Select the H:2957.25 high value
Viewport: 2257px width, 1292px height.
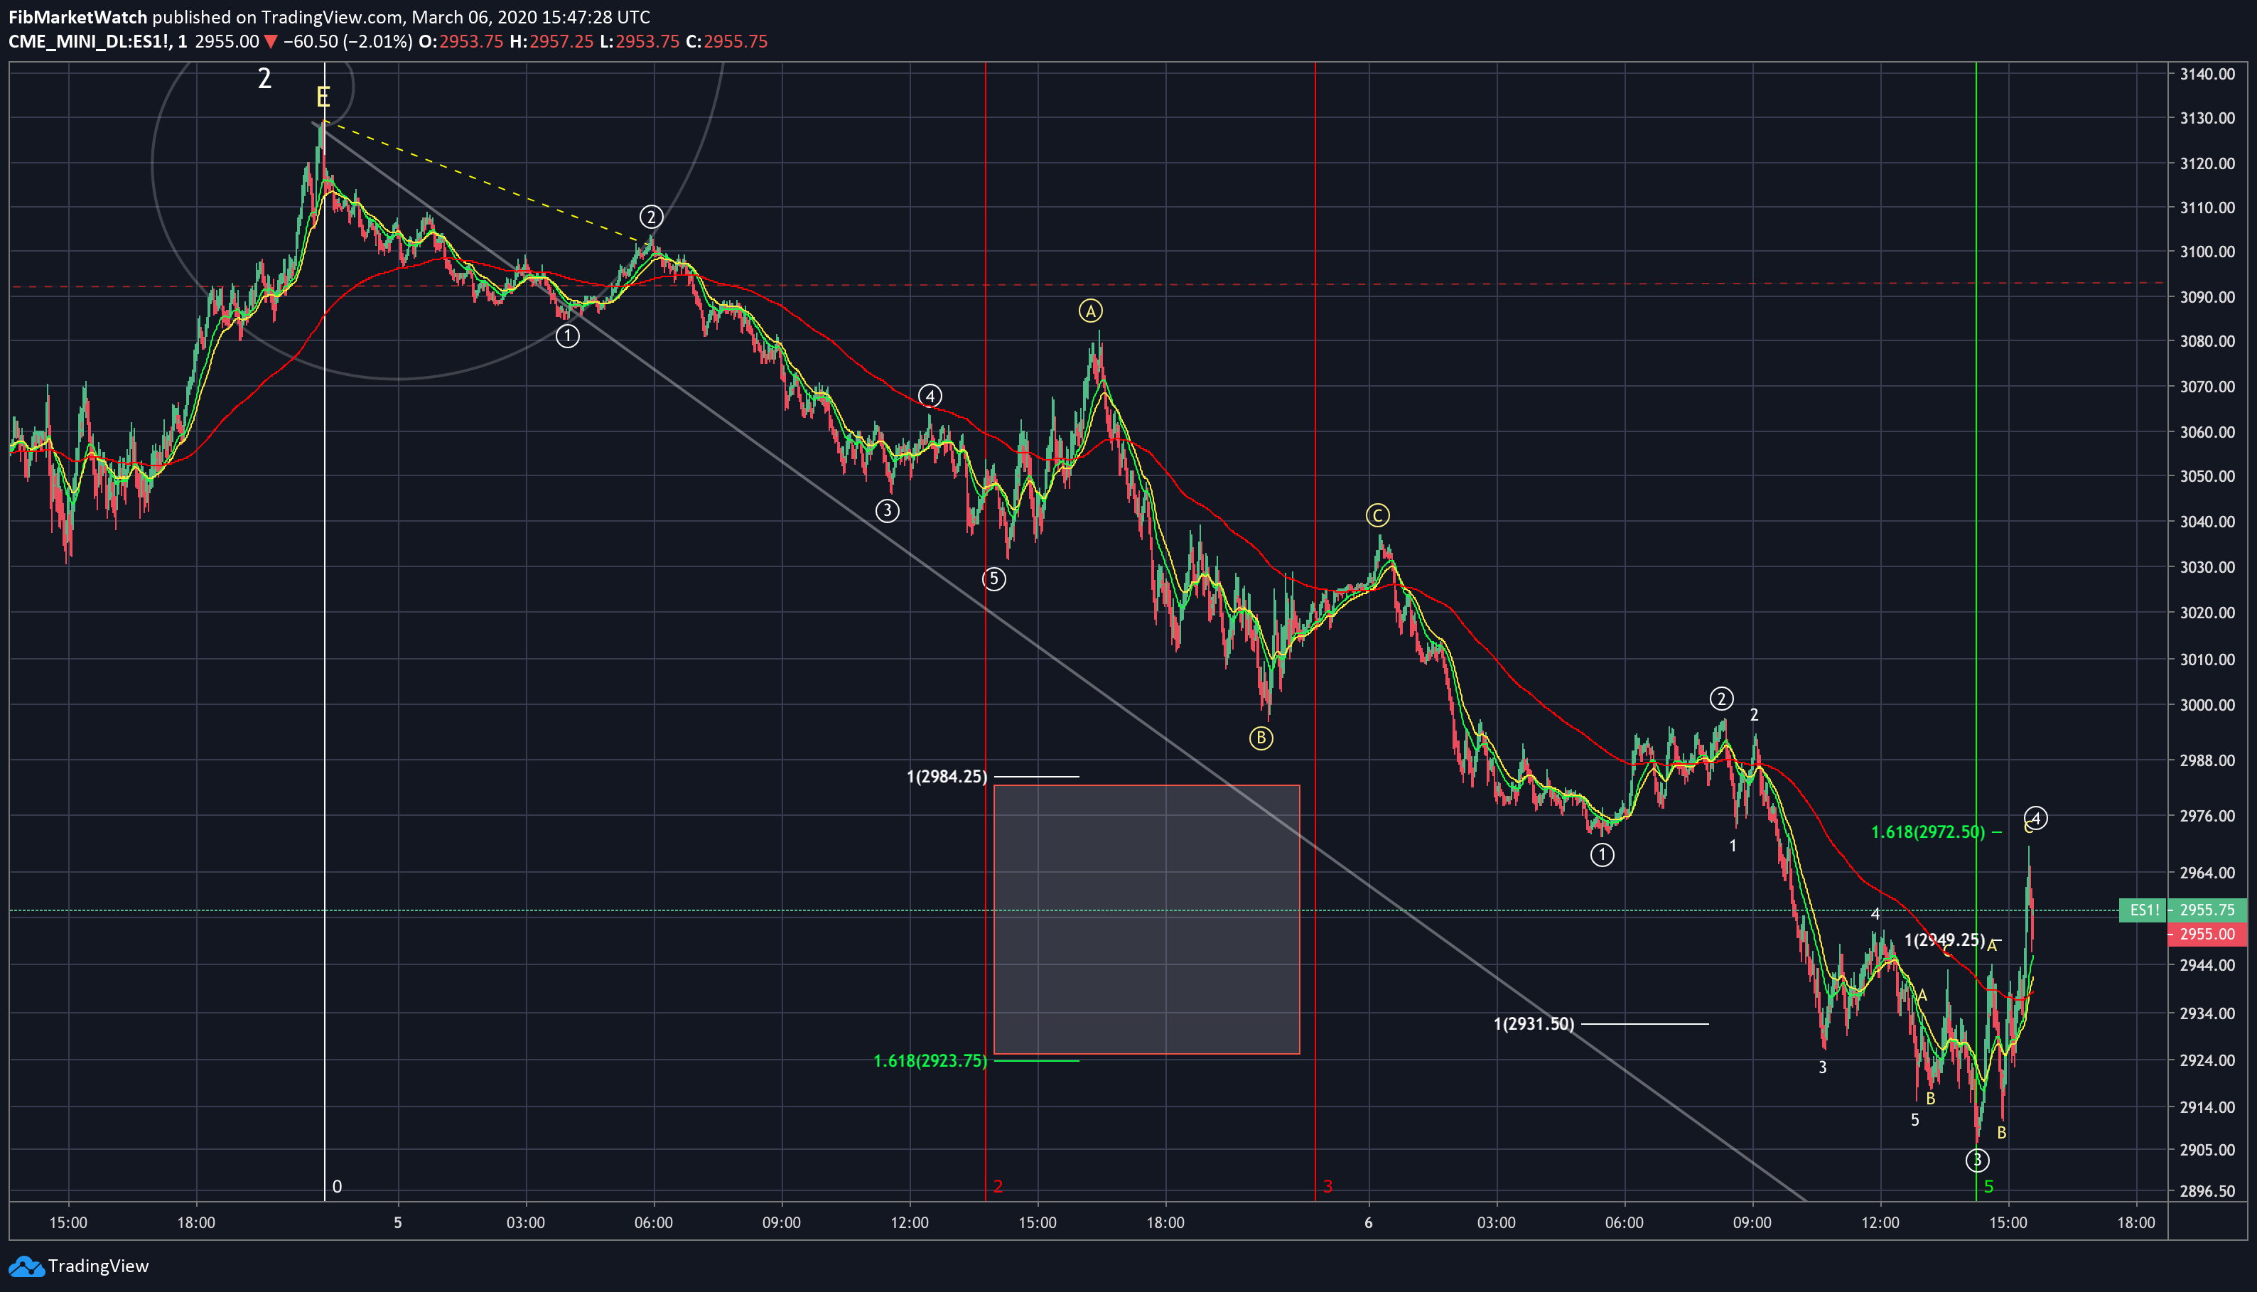coord(551,42)
